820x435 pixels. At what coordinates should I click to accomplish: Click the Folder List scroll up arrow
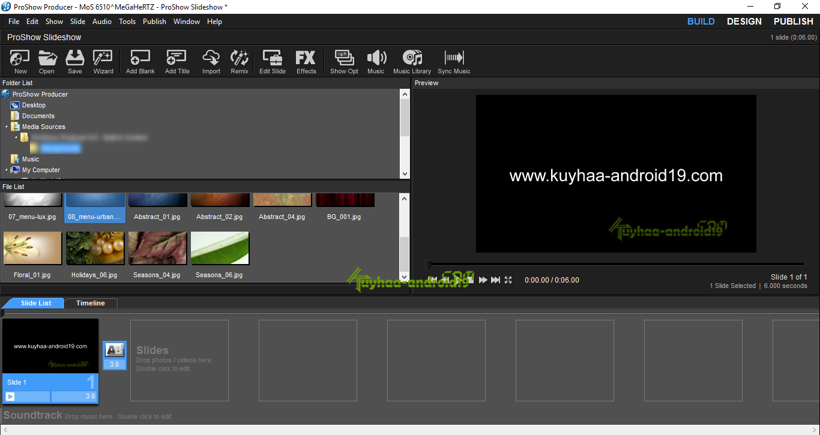[x=405, y=94]
